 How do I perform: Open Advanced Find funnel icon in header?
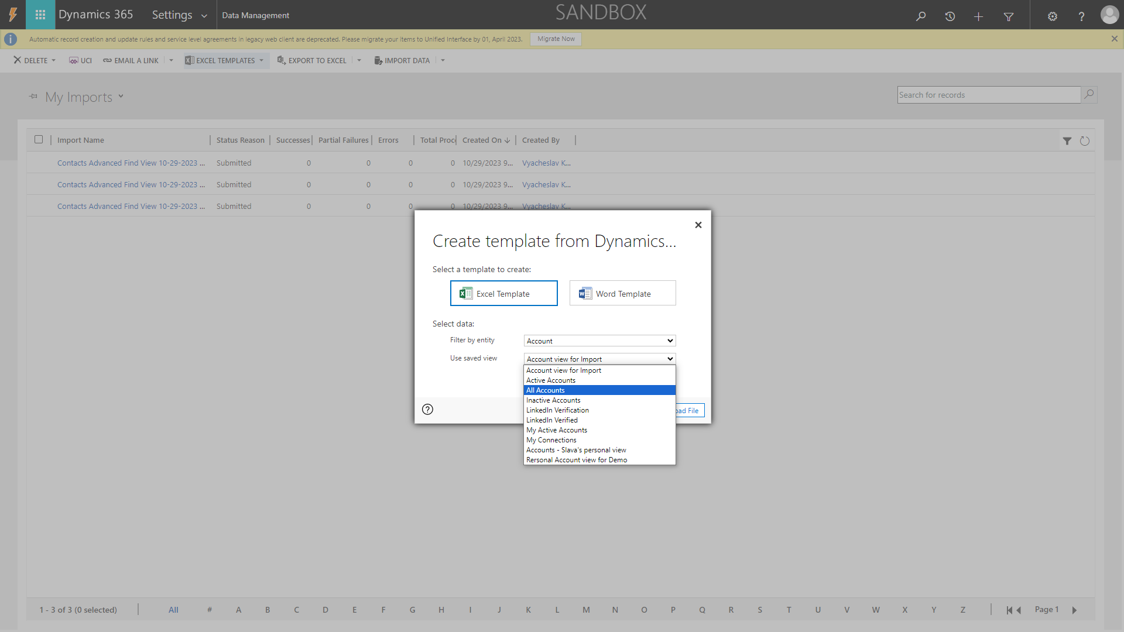click(x=1008, y=16)
